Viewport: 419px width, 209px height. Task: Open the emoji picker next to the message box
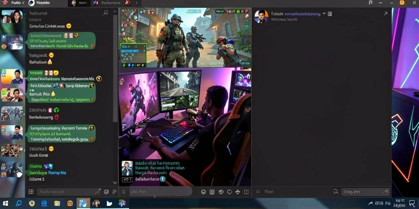pos(106,192)
